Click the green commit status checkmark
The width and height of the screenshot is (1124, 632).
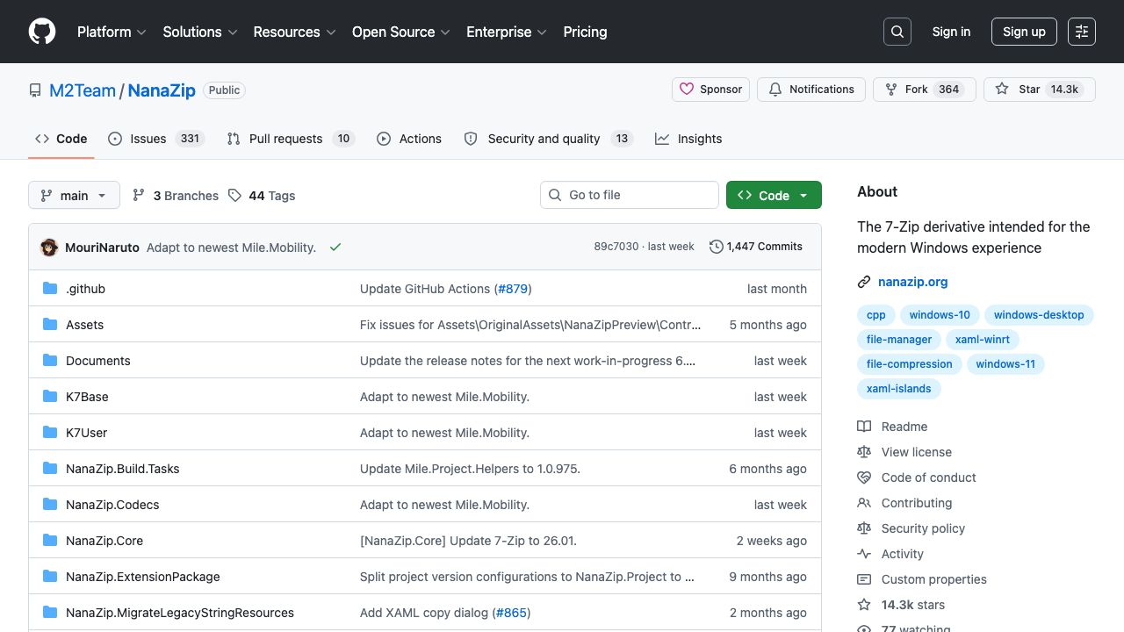coord(335,248)
